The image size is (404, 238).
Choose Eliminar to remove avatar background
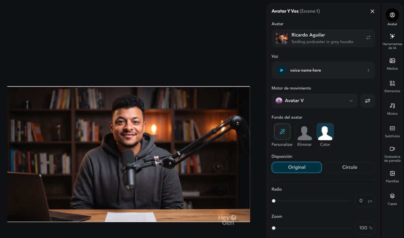point(304,132)
